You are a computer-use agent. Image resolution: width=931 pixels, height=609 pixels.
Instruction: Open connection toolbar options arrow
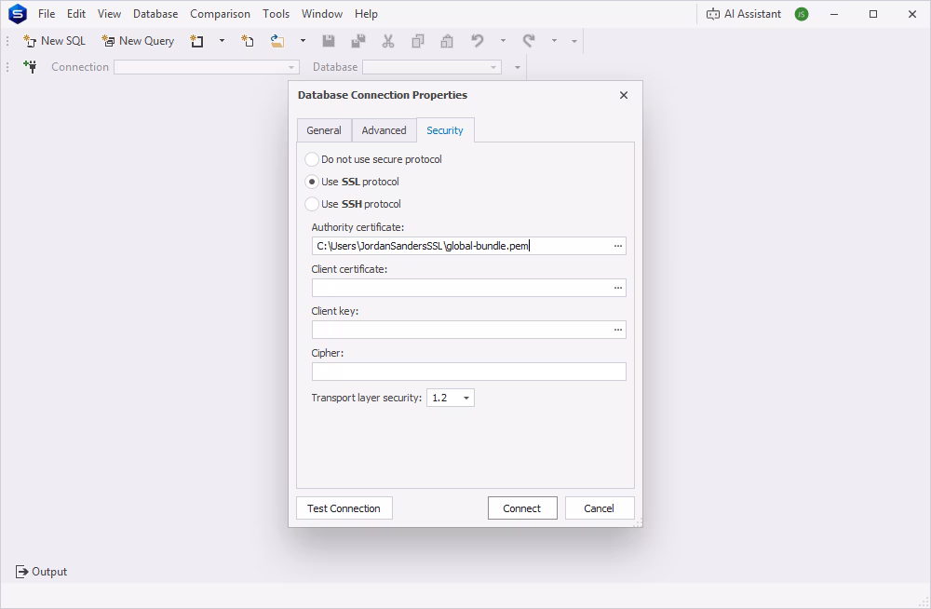(x=517, y=67)
